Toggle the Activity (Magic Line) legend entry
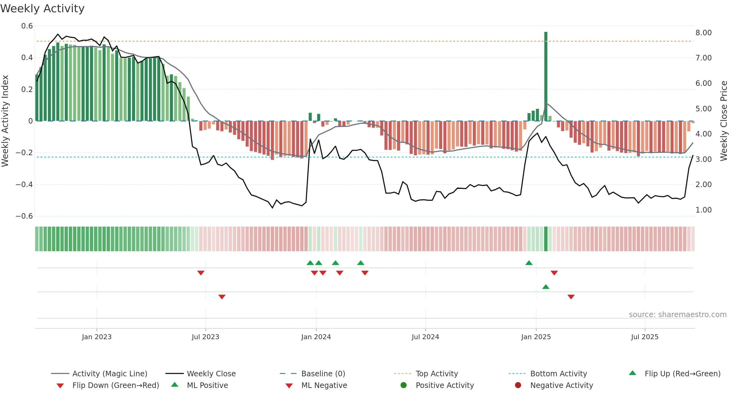The height and width of the screenshot is (414, 737). pyautogui.click(x=99, y=374)
